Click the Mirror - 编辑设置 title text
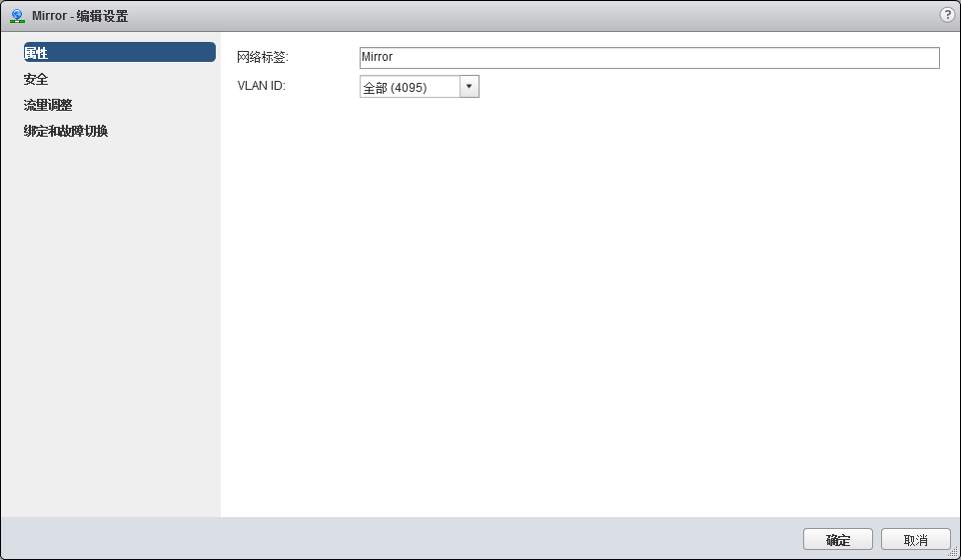This screenshot has height=560, width=961. coord(80,16)
